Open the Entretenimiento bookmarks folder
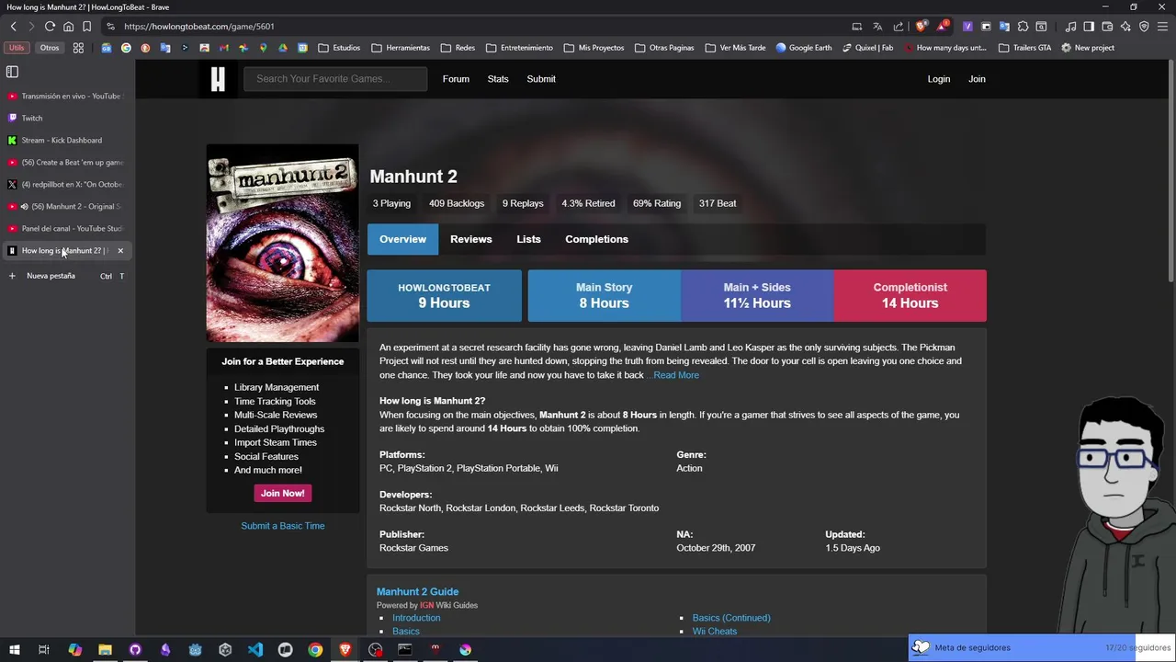1176x662 pixels. (519, 48)
